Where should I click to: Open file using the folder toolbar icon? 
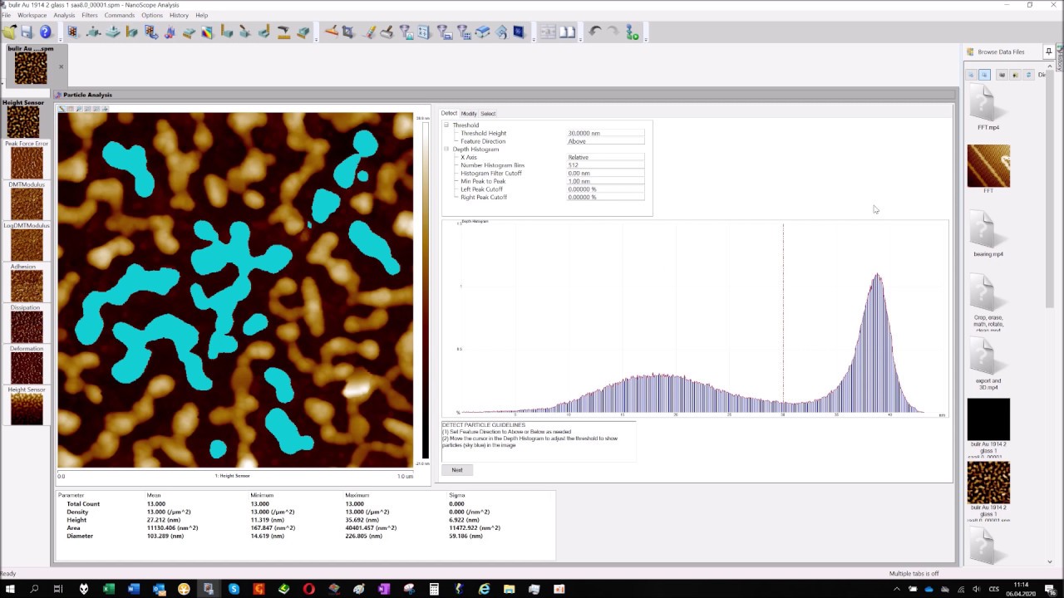pos(9,32)
